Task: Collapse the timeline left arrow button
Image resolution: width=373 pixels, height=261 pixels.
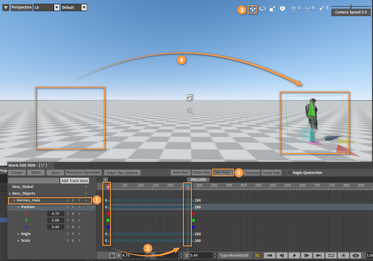Action: pyautogui.click(x=106, y=180)
